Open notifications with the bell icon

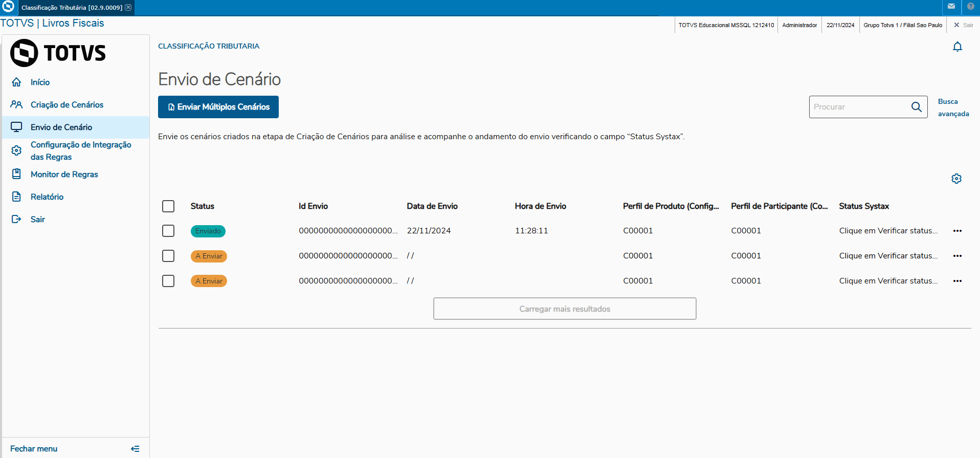(957, 47)
